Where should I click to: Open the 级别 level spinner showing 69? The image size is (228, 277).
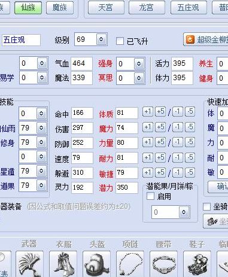pos(91,39)
